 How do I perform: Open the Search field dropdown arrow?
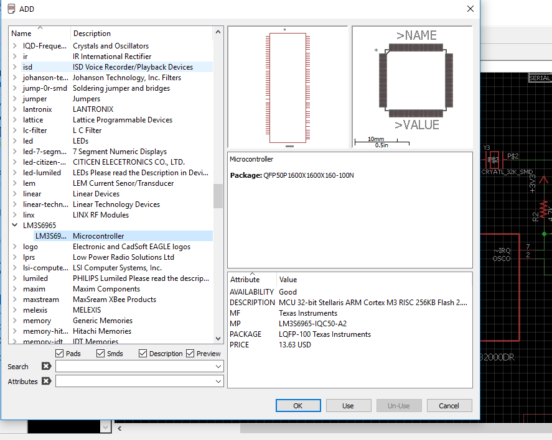(218, 366)
